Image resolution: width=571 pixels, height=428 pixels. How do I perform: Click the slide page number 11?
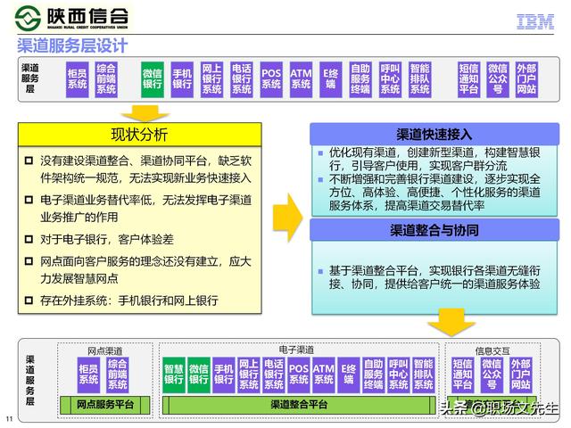tap(10, 419)
